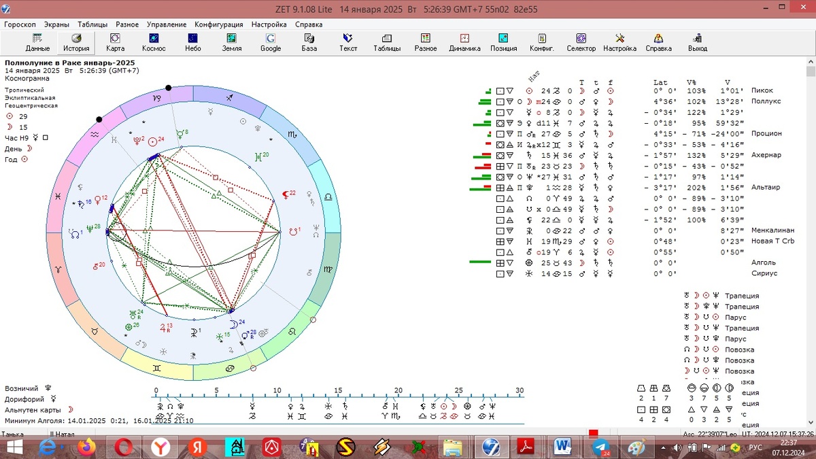The height and width of the screenshot is (459, 816).
Task: Click the Разное toolbar icon
Action: click(426, 42)
